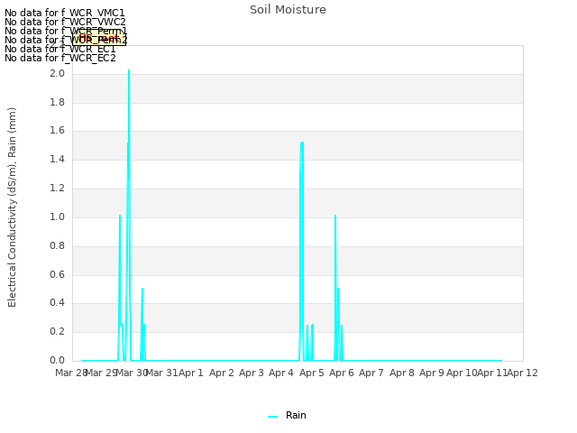Screen dimensions: 577x433
Task: Click the Apr 12 x-axis date label
Action: pyautogui.click(x=522, y=373)
